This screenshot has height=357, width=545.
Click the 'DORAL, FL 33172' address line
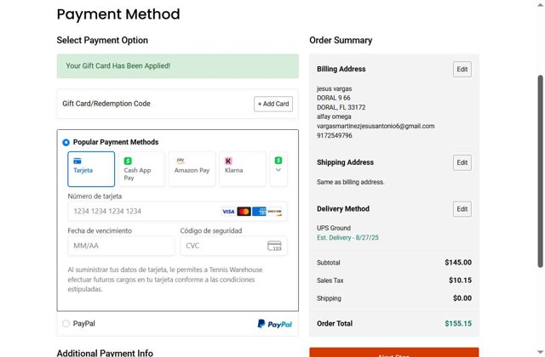coord(341,108)
